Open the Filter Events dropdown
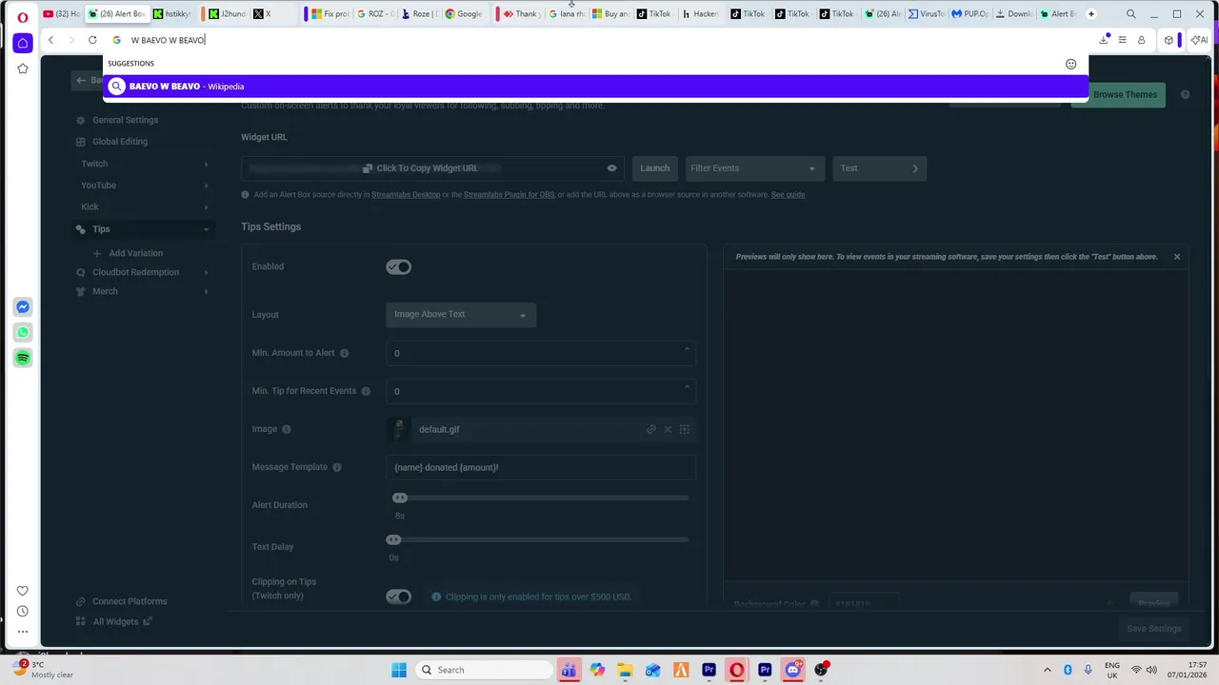 pyautogui.click(x=754, y=168)
